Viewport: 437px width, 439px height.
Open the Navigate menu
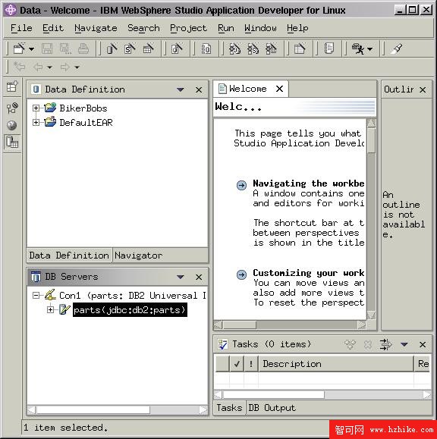click(x=96, y=28)
